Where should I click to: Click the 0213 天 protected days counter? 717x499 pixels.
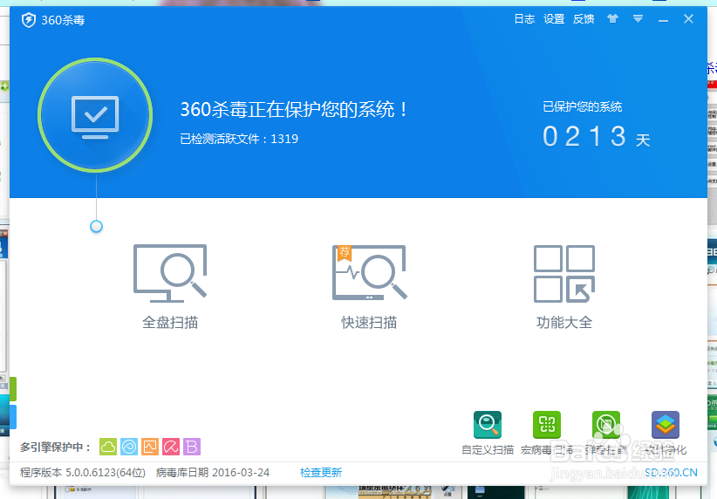597,137
